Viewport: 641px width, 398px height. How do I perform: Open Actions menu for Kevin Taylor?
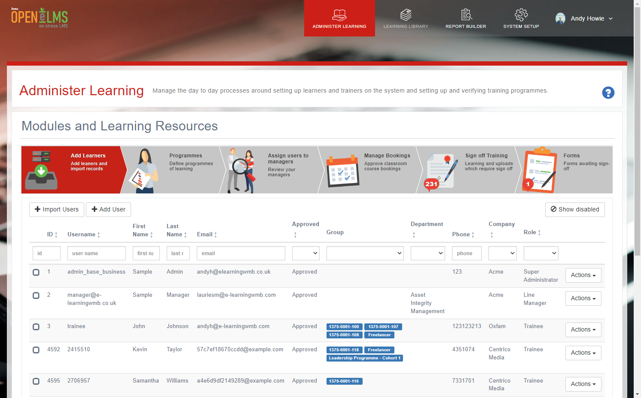click(x=583, y=353)
